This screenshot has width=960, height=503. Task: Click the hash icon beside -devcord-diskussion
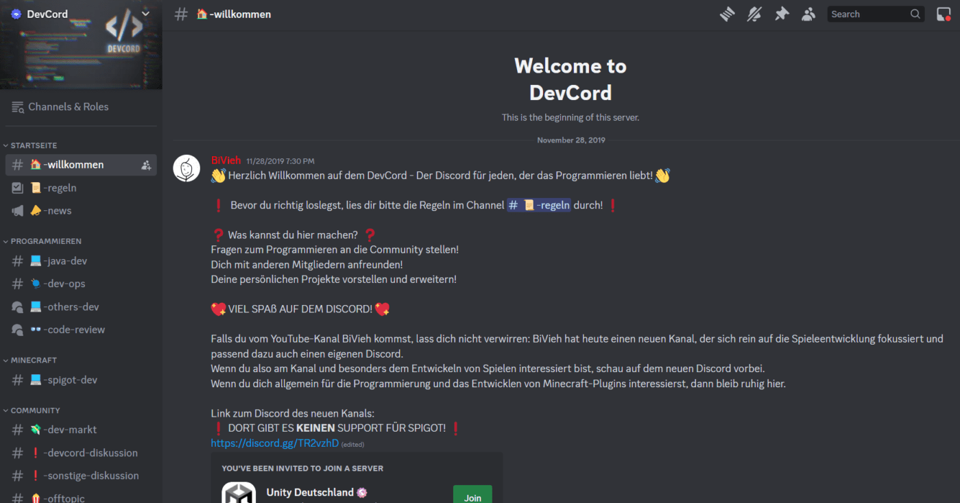[18, 453]
